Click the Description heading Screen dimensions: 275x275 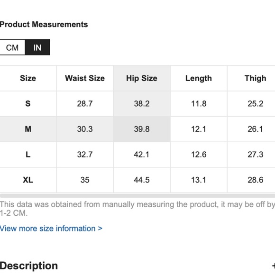pyautogui.click(x=29, y=266)
